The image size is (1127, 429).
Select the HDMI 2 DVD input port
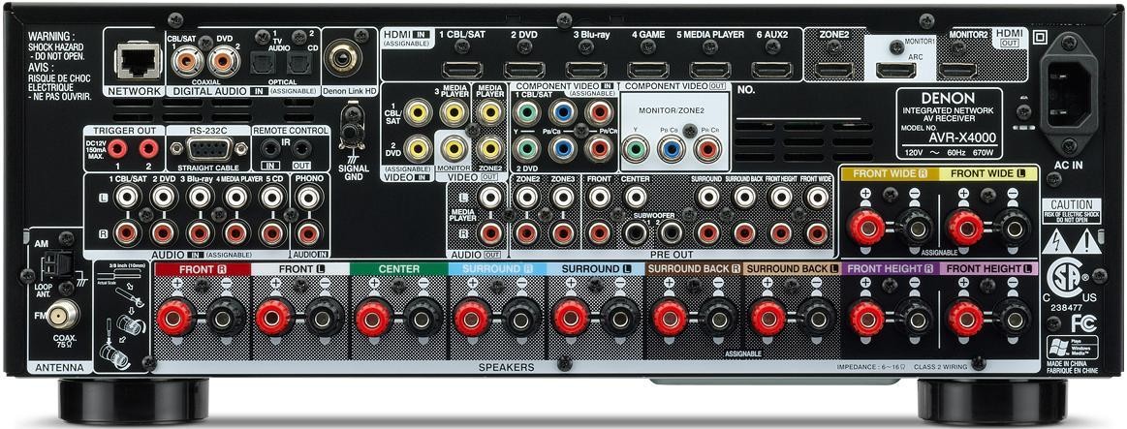click(x=524, y=71)
